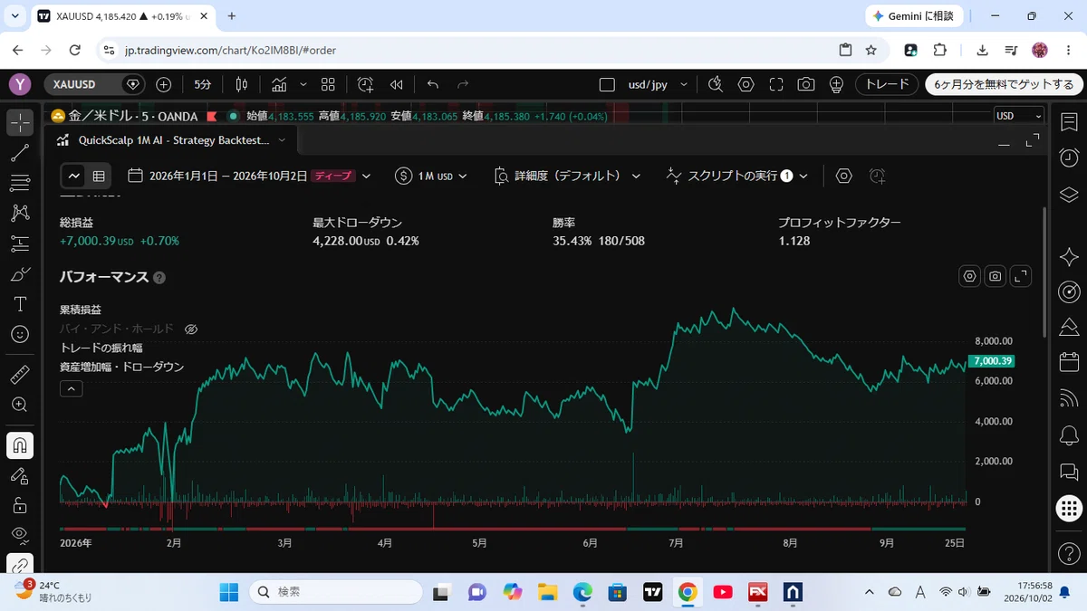1087x611 pixels.
Task: Open the emoji and icons tool
Action: [20, 334]
